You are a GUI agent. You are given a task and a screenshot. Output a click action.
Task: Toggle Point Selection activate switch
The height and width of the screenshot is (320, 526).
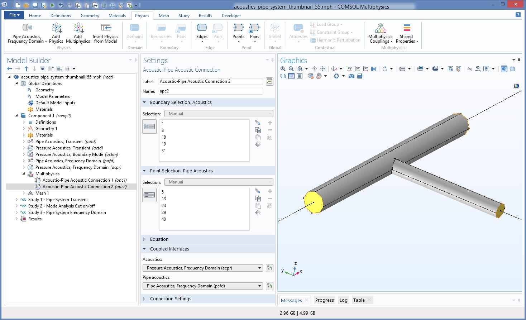click(x=149, y=195)
